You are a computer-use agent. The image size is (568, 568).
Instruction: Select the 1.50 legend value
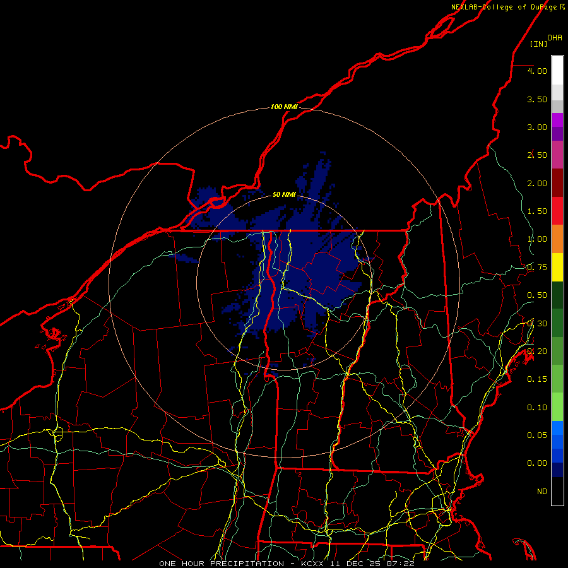click(537, 211)
